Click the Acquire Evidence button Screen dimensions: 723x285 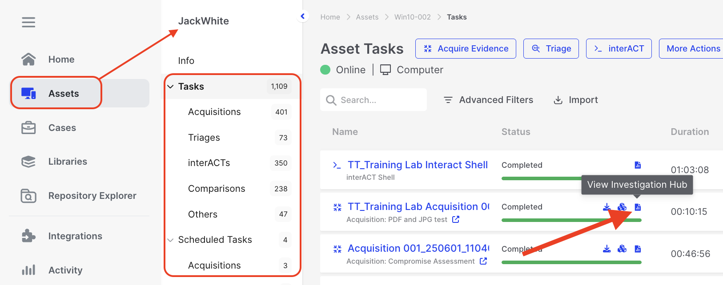pos(466,48)
